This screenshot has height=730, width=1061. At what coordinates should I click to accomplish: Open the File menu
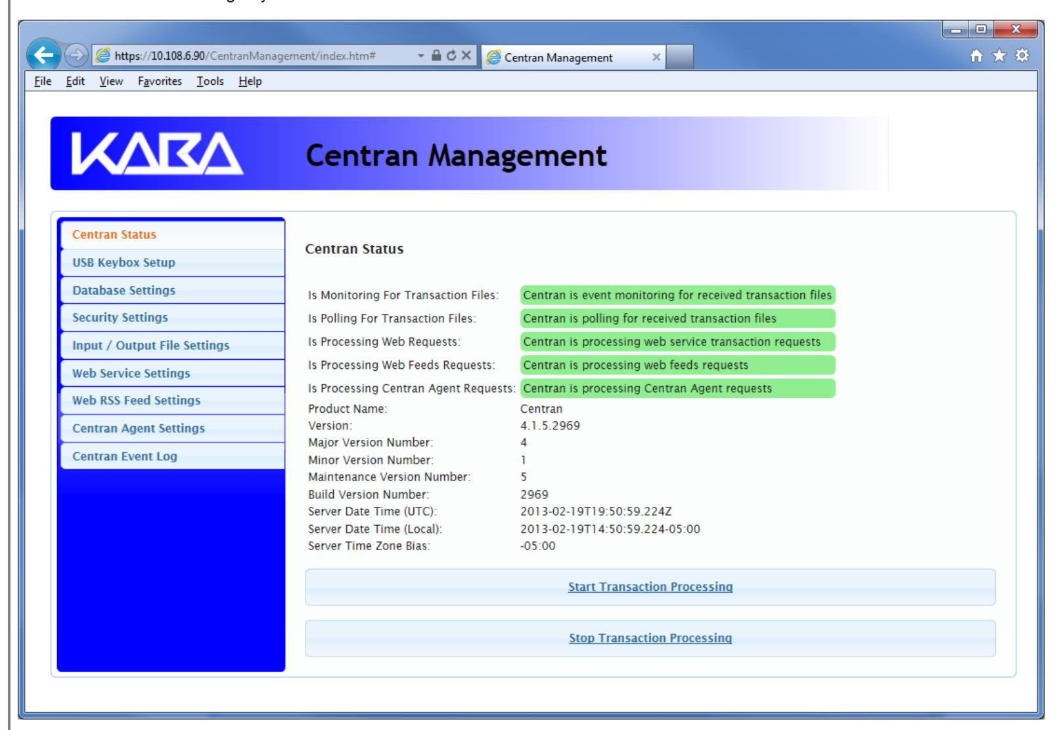click(43, 81)
